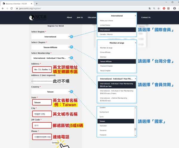
Task: Choose Sweden in country list
Action: tap(116, 108)
